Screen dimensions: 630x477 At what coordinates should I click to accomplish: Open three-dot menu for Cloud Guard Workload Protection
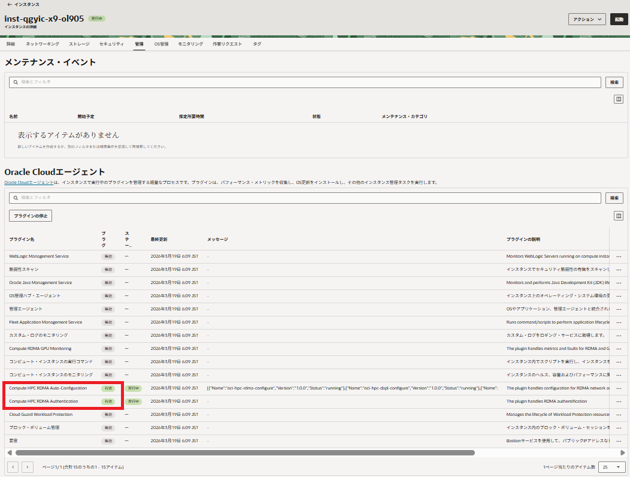tap(619, 415)
